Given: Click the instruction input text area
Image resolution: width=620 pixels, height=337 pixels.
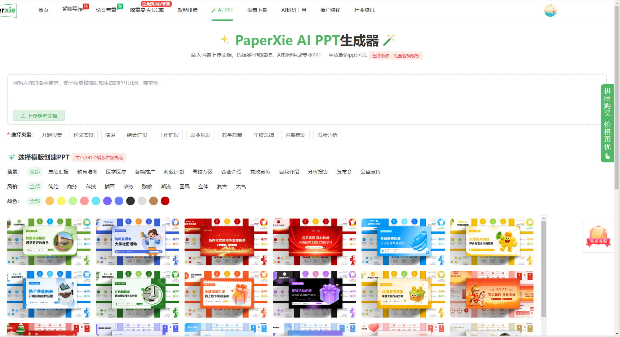Looking at the screenshot, I should click(x=307, y=92).
